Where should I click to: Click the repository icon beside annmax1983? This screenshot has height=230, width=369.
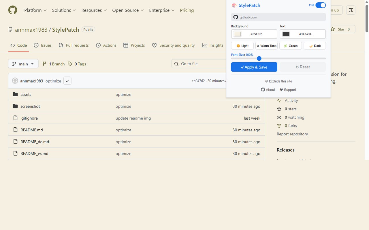pyautogui.click(x=10, y=29)
